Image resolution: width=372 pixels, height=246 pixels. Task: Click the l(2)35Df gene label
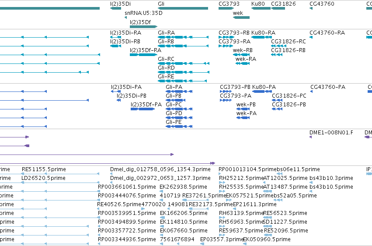[140, 22]
